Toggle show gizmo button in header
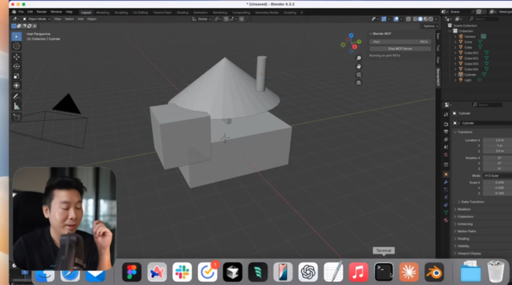The height and width of the screenshot is (285, 512). click(x=384, y=19)
